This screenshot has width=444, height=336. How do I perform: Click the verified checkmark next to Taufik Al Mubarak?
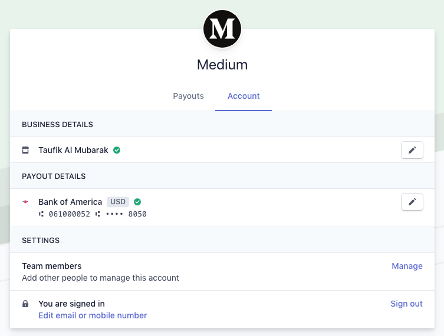click(117, 150)
